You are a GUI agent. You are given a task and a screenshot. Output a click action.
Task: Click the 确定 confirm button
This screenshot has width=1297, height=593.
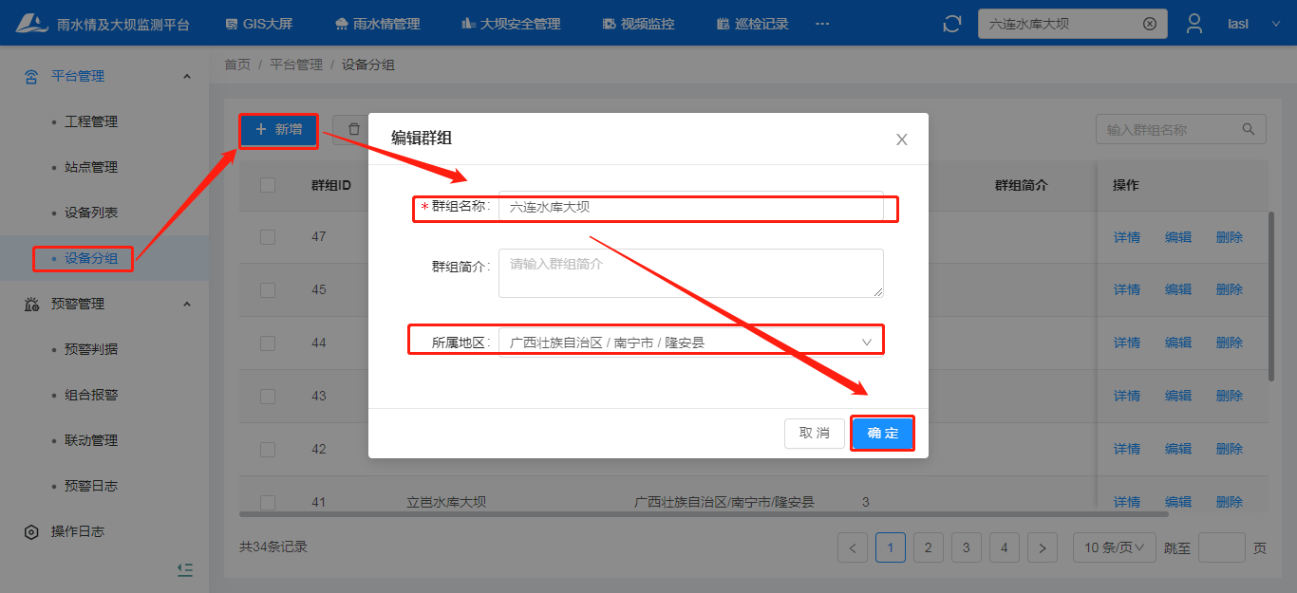pyautogui.click(x=882, y=433)
